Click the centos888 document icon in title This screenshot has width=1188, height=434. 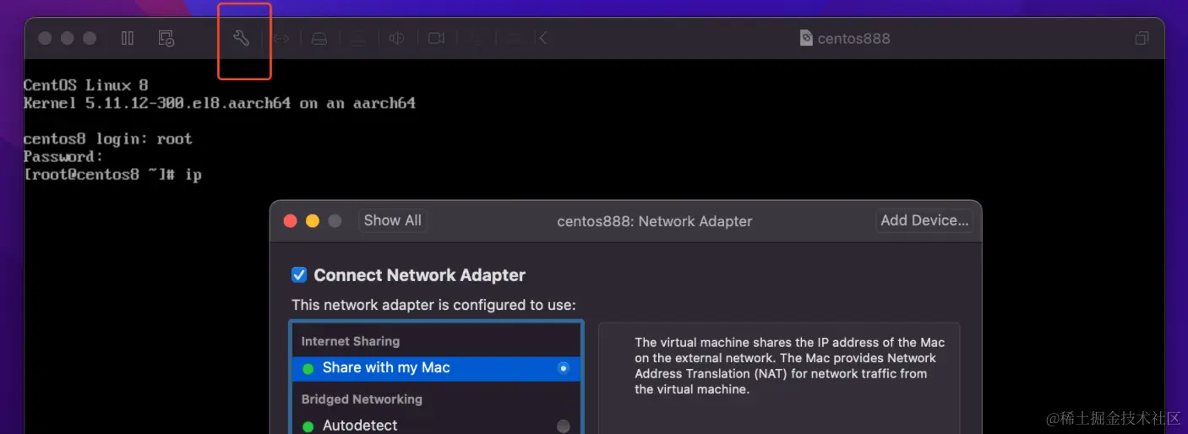point(806,38)
